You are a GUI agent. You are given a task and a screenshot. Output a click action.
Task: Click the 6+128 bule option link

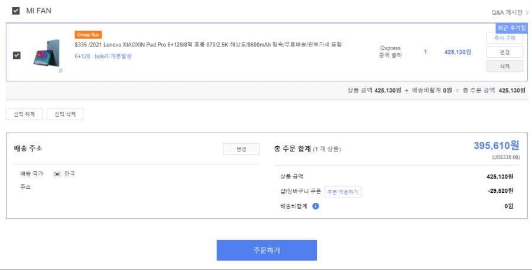coord(103,57)
